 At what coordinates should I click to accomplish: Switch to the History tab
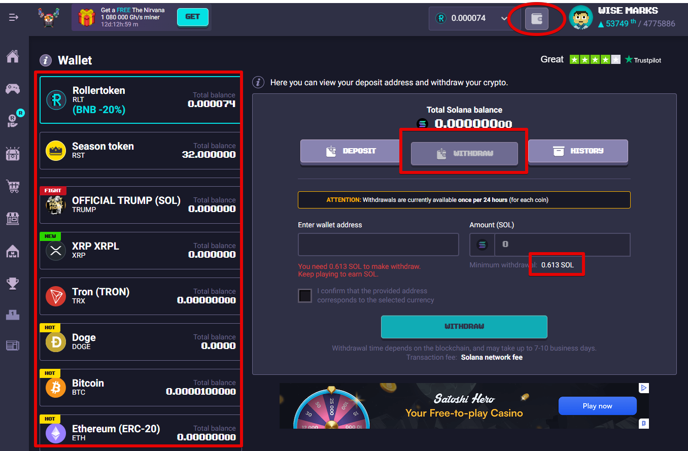pos(578,151)
